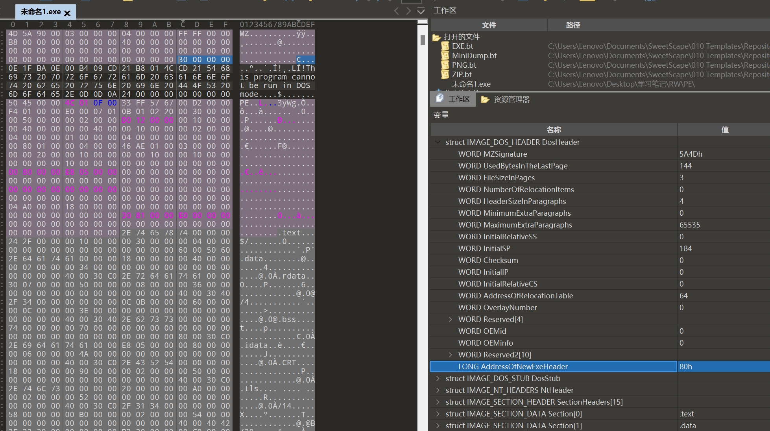The width and height of the screenshot is (770, 431).
Task: Select WORD MaximumExtraParagraphs row
Action: 600,225
